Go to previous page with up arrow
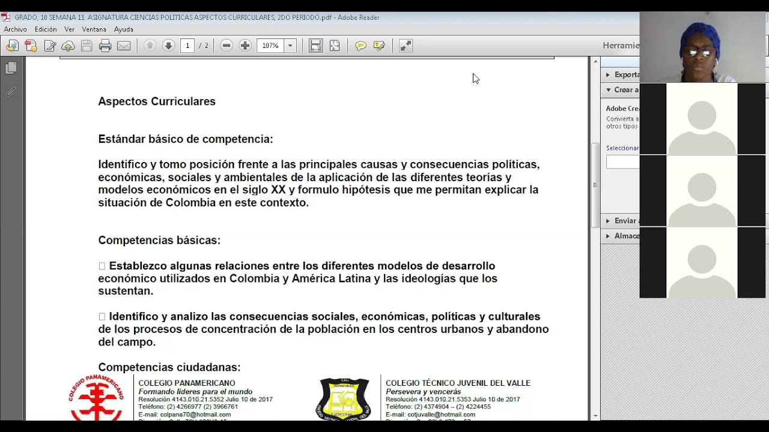 pos(150,46)
